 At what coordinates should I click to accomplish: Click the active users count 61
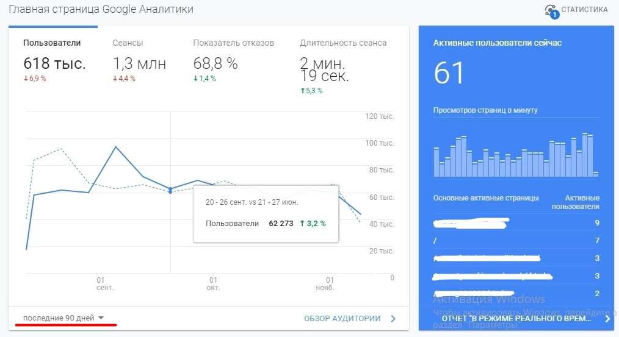pyautogui.click(x=449, y=73)
